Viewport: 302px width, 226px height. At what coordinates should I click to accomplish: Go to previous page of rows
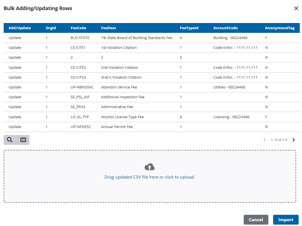pos(264,140)
